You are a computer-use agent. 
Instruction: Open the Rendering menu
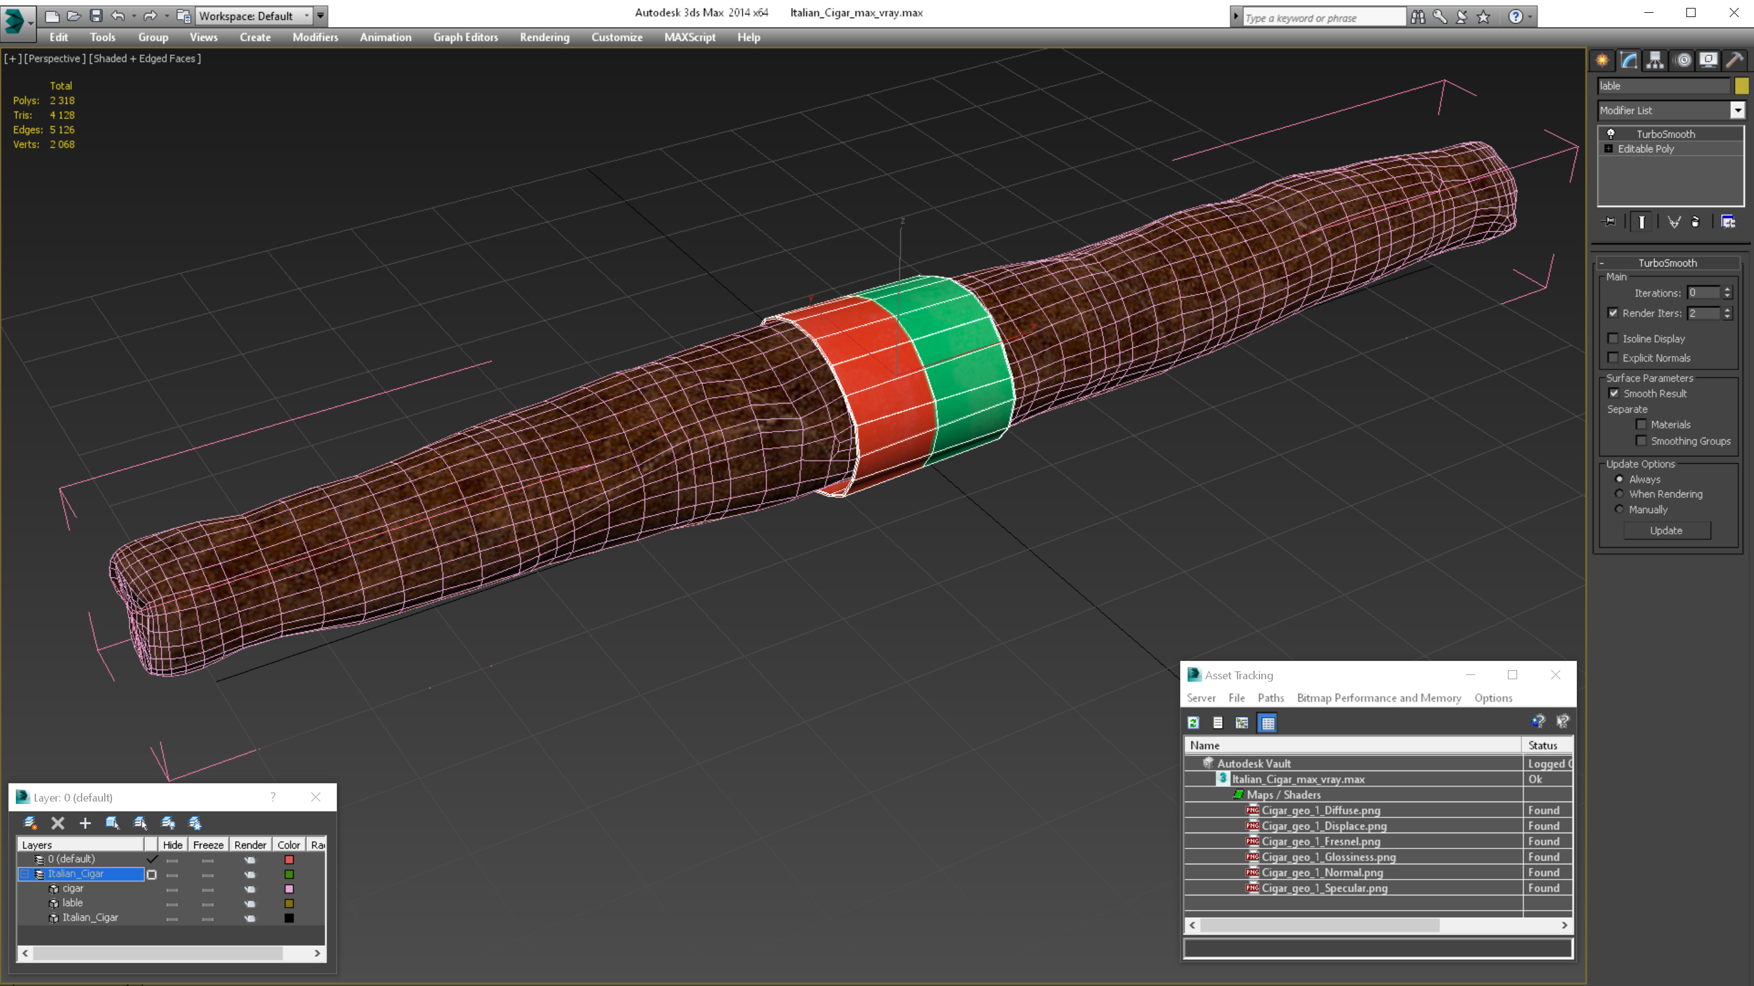[544, 37]
